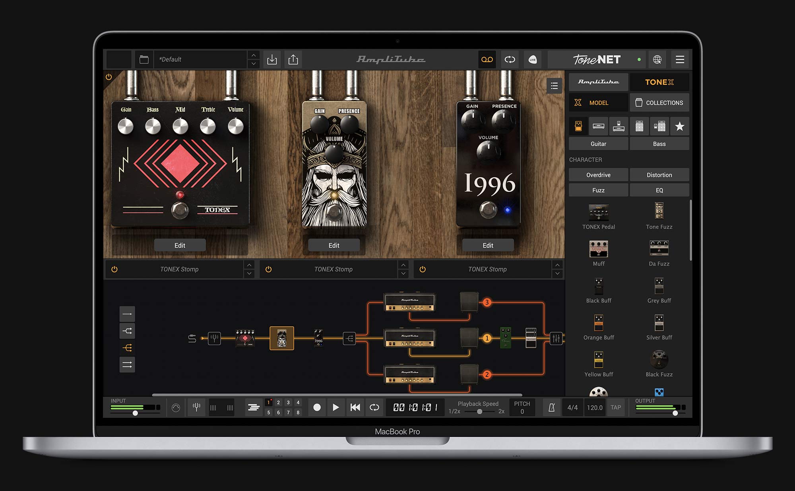Switch to the TONEX tab
Screen dimensions: 795x491
tap(659, 82)
